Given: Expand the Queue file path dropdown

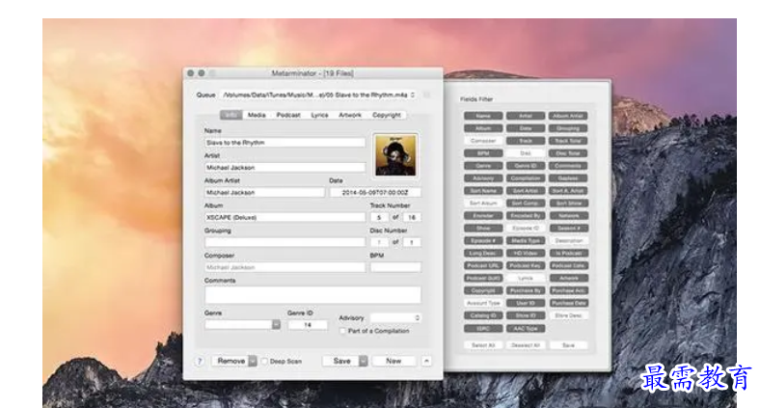Looking at the screenshot, I should coord(413,95).
